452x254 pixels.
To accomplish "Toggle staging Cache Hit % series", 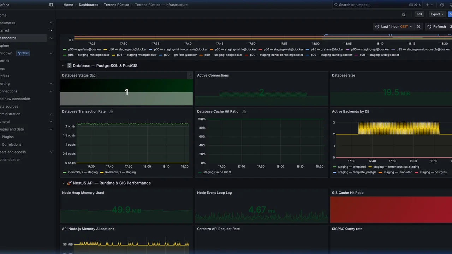I will tap(217, 173).
